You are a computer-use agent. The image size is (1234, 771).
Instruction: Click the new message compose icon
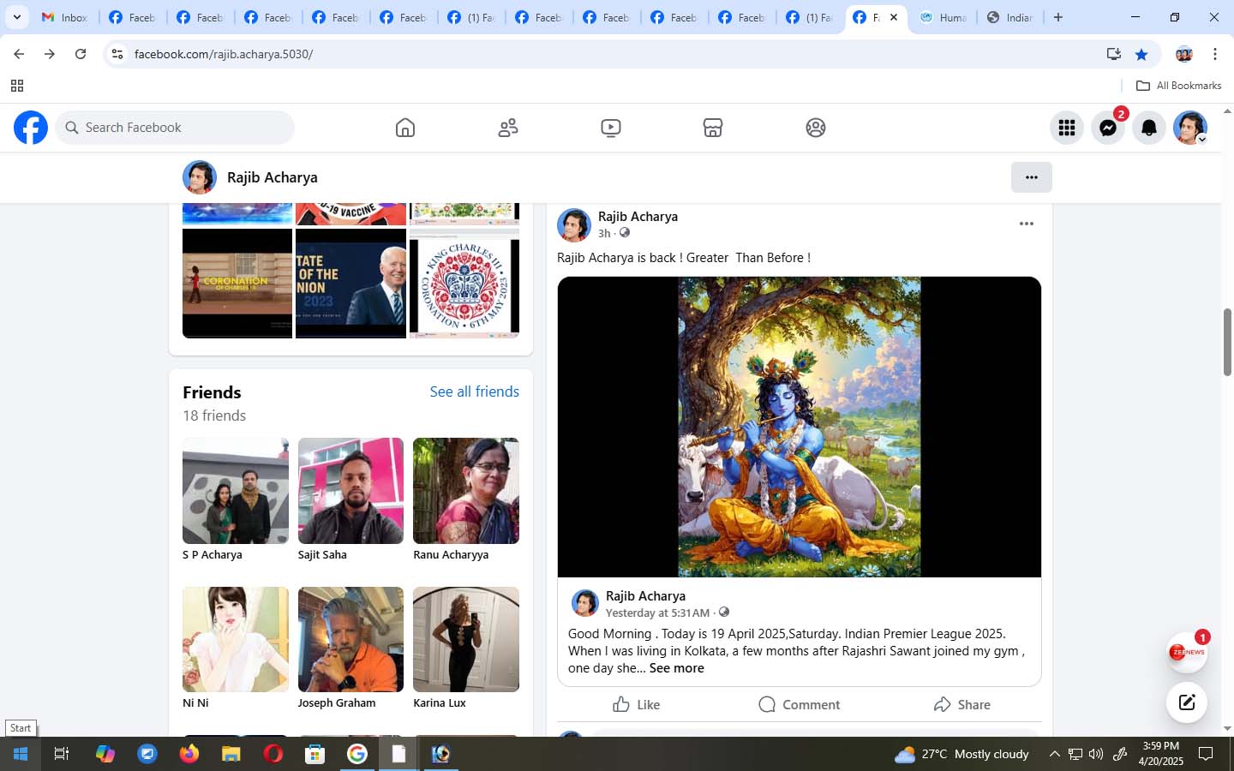[x=1187, y=702]
